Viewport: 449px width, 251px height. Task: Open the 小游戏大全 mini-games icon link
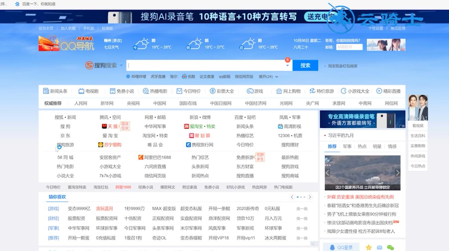point(355,91)
